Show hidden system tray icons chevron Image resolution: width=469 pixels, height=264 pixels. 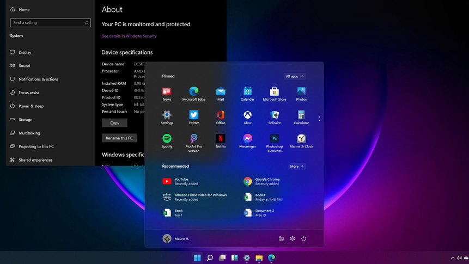(452, 257)
